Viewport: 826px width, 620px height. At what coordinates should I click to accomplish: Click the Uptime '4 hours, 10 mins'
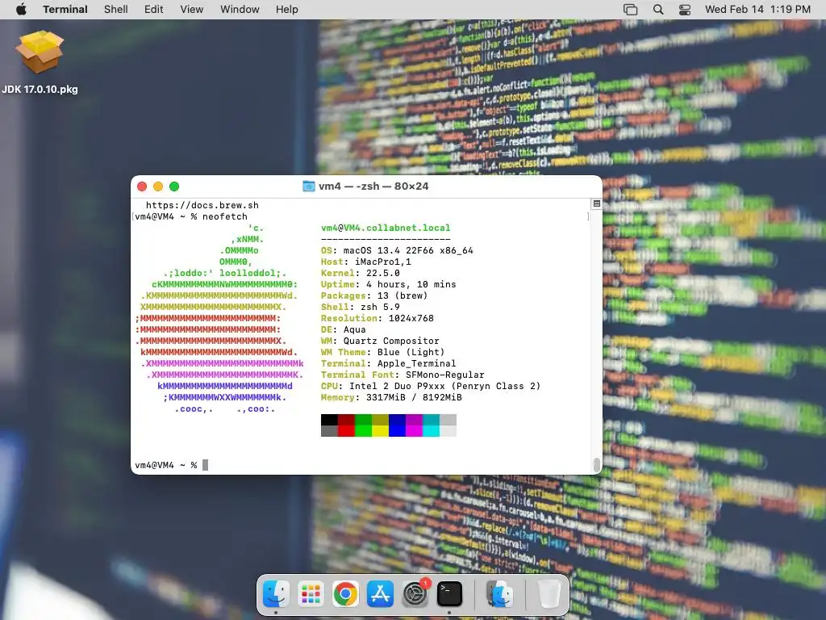[x=389, y=284]
